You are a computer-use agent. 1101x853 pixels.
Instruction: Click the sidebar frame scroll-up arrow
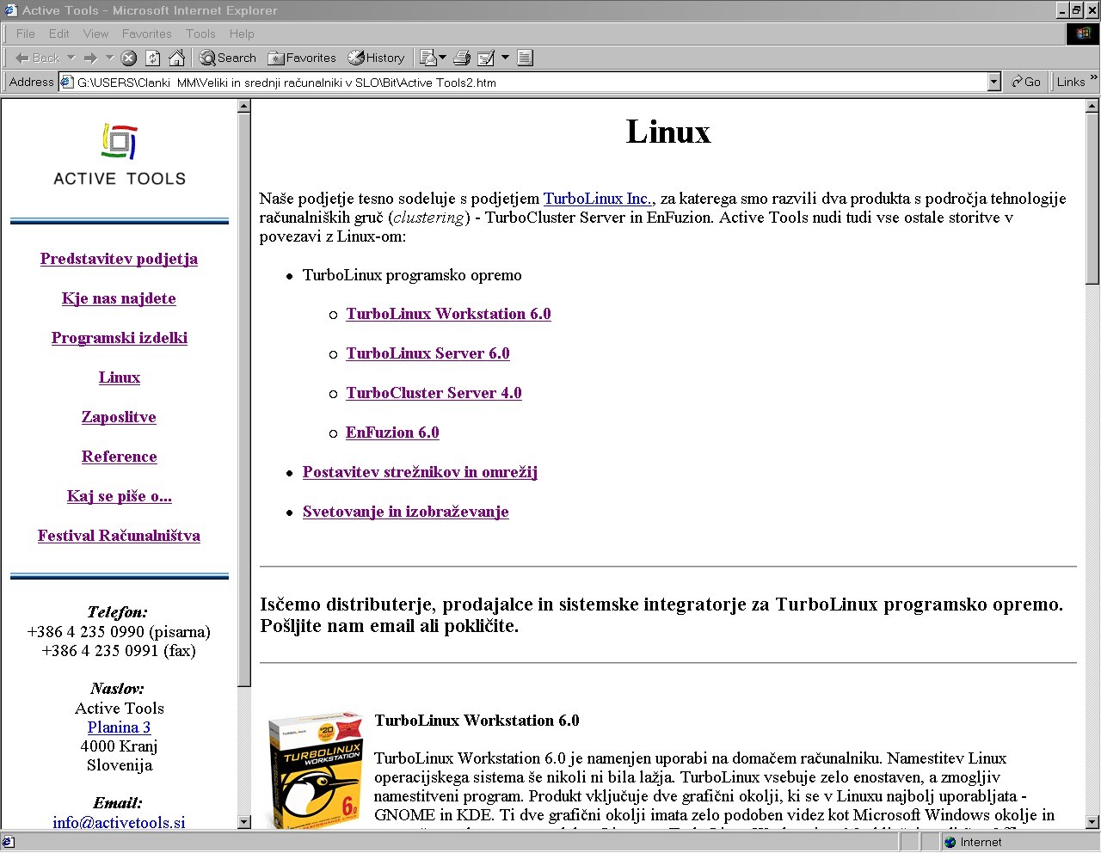click(x=244, y=107)
